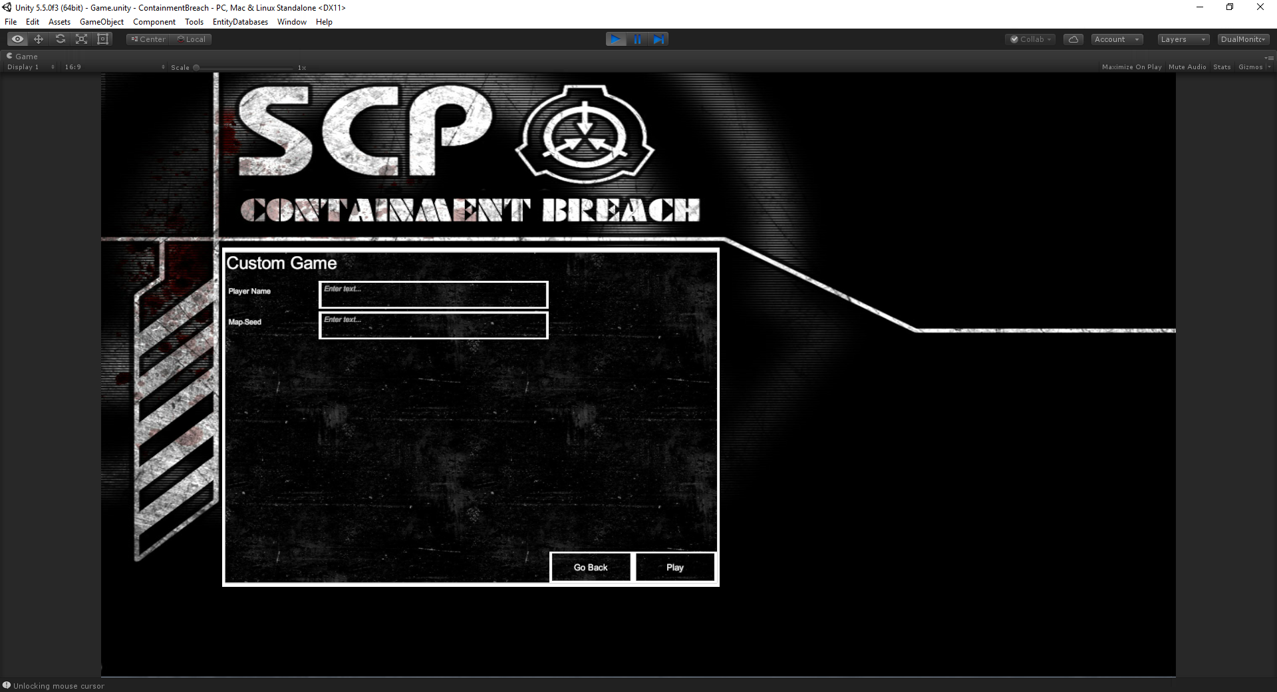1277x692 pixels.
Task: Focus the Map Seed text field
Action: pos(434,325)
